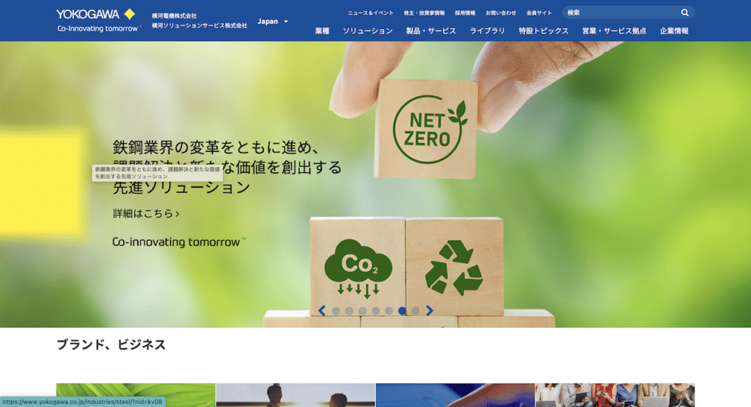751x407 pixels.
Task: Click the search magnifier icon
Action: [x=685, y=12]
